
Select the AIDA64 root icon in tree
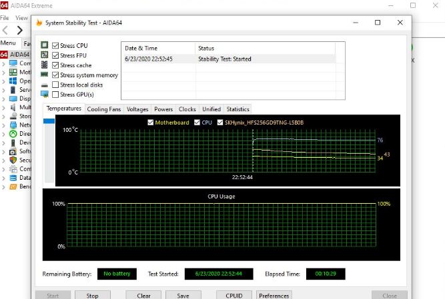coord(4,55)
